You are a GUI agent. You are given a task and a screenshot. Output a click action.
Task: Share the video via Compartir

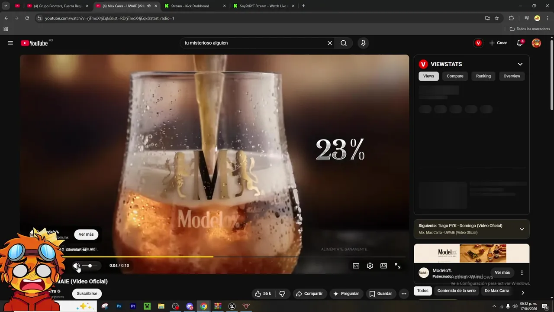[309, 293]
